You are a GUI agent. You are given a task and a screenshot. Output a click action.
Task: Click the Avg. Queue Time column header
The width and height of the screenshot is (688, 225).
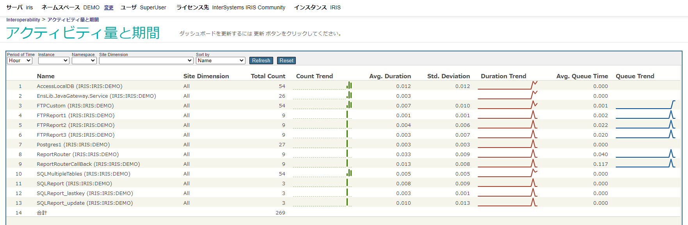(582, 76)
